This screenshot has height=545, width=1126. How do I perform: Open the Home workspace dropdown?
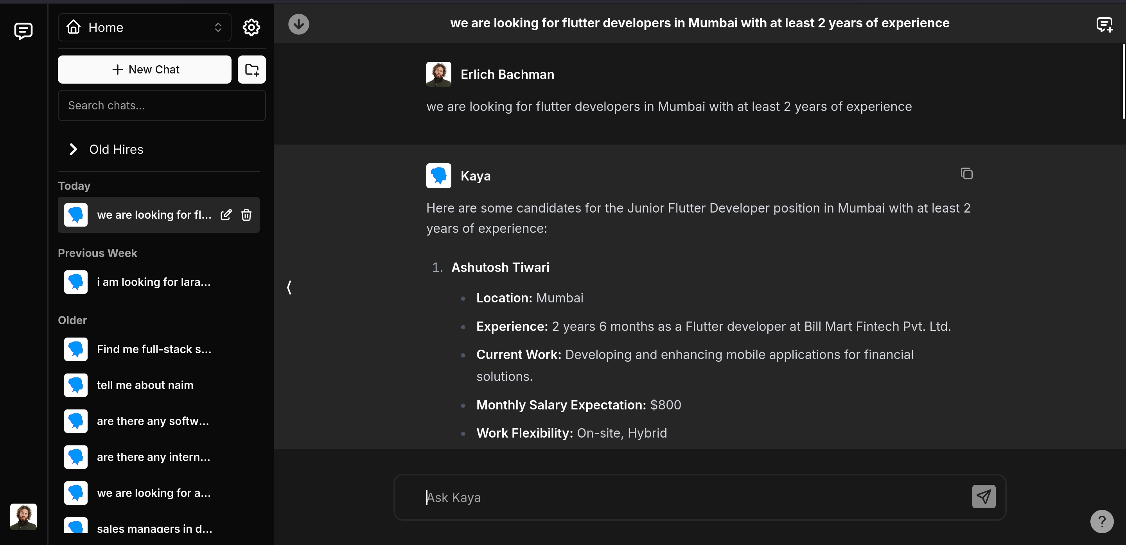pos(144,27)
